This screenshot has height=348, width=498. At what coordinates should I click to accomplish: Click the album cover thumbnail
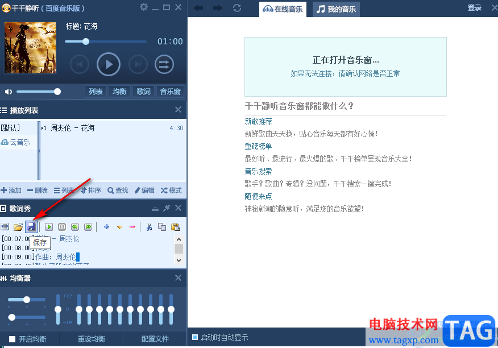[30, 48]
